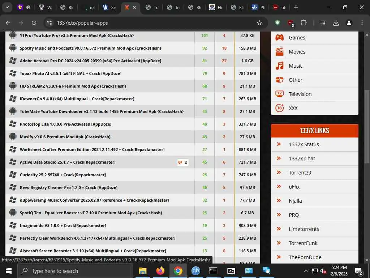
Task: Click the Television category TV icon
Action: coord(280,94)
